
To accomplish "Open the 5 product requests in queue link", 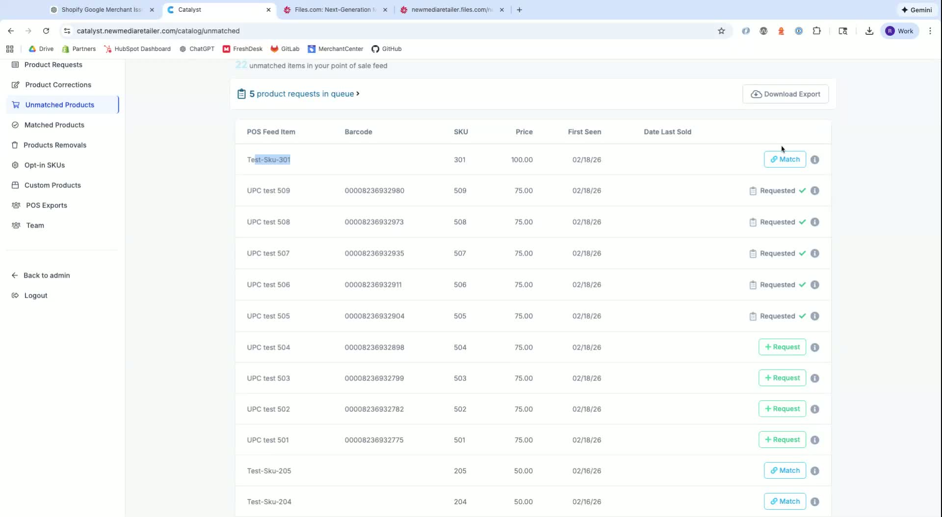I will (304, 94).
